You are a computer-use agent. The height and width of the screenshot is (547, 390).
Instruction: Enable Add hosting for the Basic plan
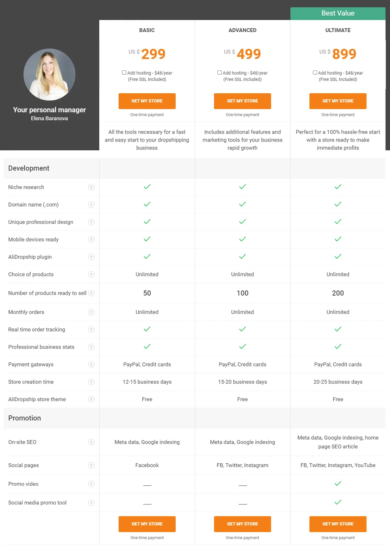point(124,72)
